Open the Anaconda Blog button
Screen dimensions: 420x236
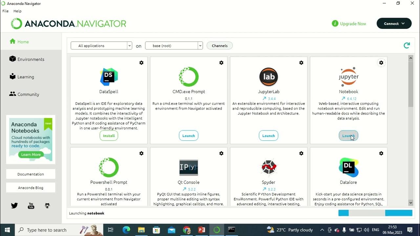click(x=31, y=188)
